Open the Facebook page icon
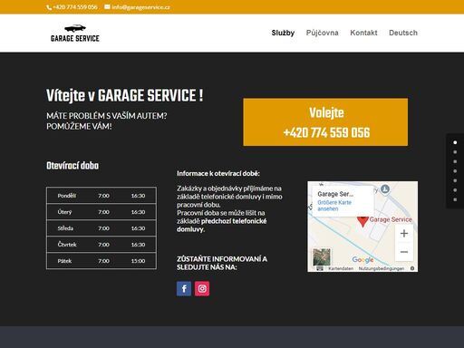The image size is (464, 348). (x=184, y=289)
